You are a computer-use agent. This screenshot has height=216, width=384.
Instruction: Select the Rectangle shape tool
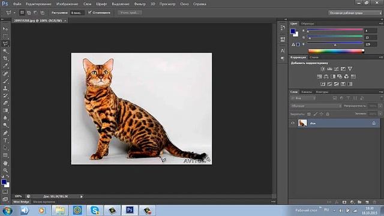point(5,155)
